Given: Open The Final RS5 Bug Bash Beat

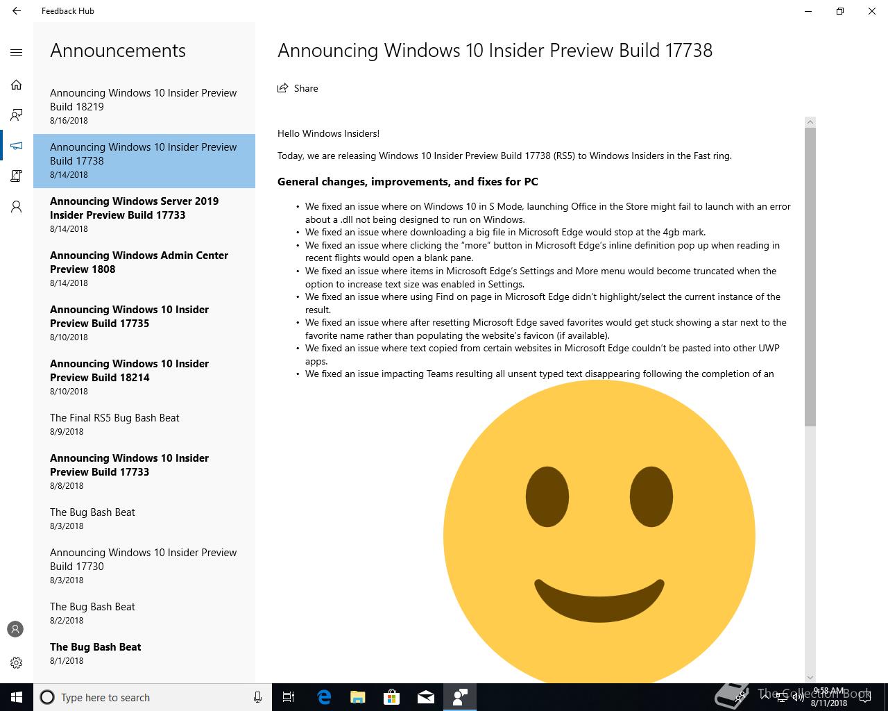Looking at the screenshot, I should [144, 424].
